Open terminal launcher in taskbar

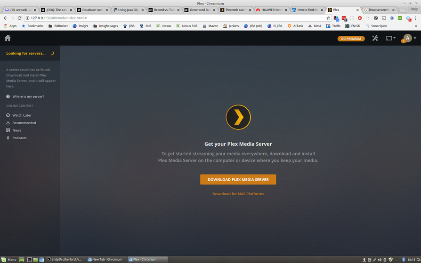pyautogui.click(x=30, y=260)
